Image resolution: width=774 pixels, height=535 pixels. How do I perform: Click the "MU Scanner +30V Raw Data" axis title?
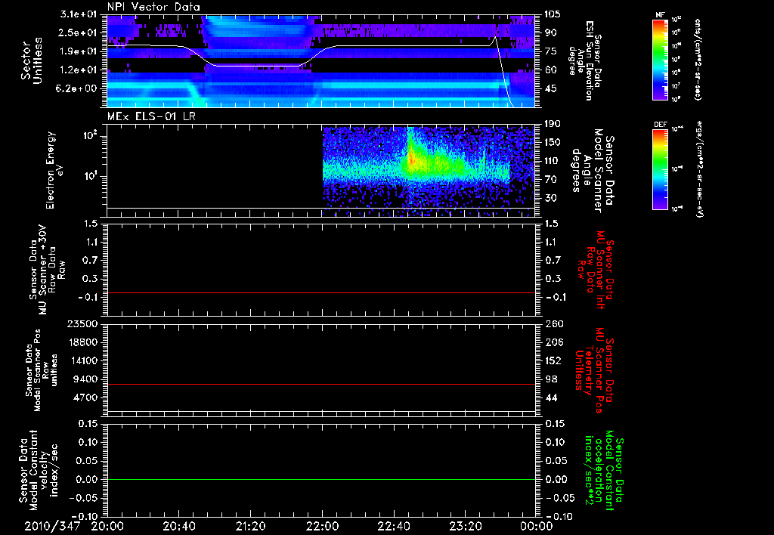pos(47,270)
